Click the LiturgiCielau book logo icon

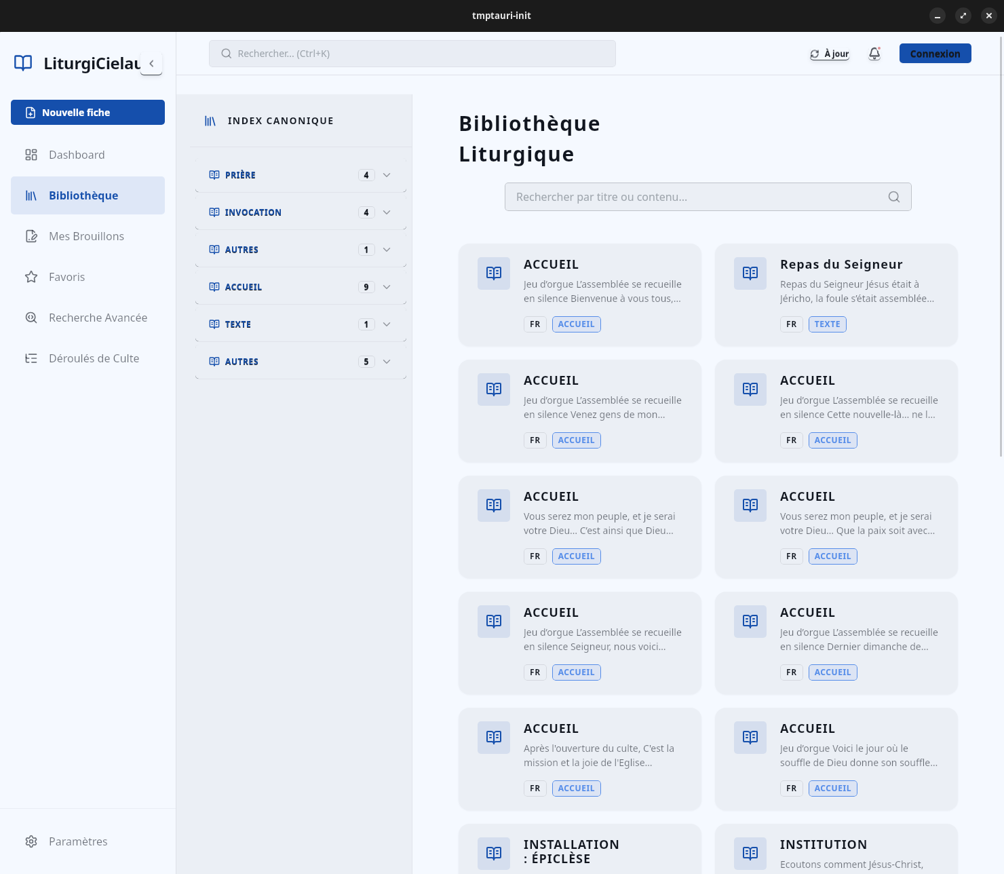click(x=23, y=63)
